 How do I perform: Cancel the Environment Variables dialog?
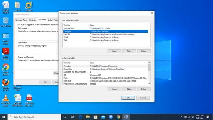pos(143,98)
